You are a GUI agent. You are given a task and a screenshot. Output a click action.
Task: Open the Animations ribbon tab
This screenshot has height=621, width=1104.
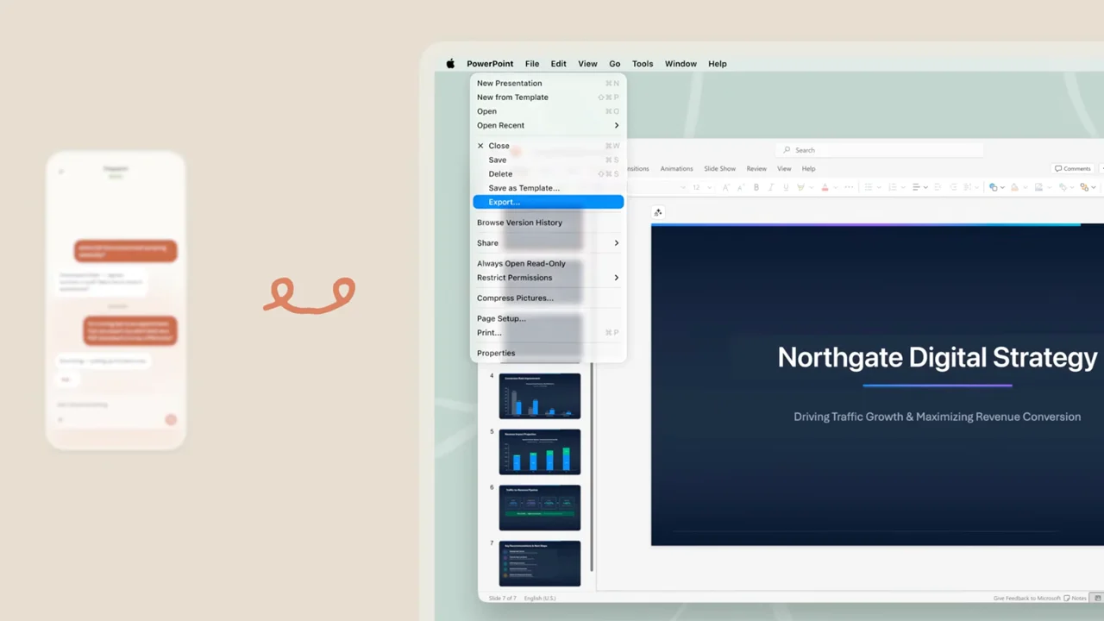click(676, 169)
